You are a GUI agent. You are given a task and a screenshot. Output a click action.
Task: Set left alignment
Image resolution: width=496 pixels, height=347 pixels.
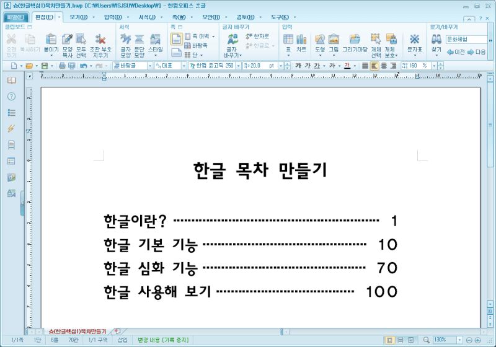pyautogui.click(x=374, y=66)
